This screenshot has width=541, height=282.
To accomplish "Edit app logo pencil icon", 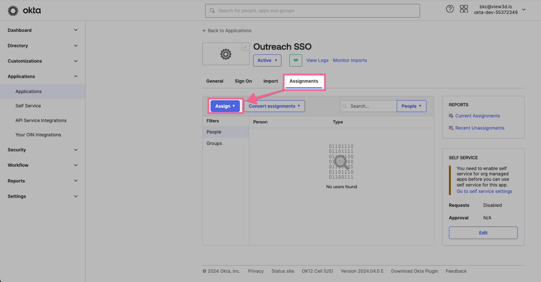I will [x=245, y=47].
